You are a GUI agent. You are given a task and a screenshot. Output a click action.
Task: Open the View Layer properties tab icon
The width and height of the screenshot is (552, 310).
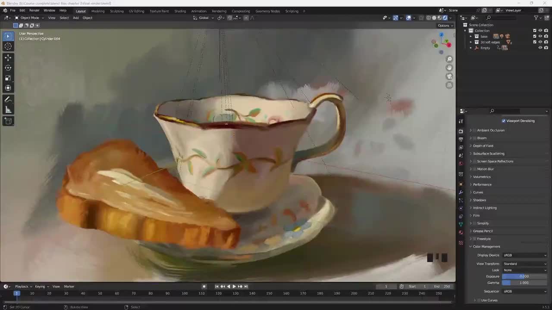click(461, 147)
